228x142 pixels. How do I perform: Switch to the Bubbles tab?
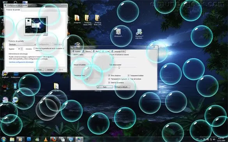[x=76, y=51]
